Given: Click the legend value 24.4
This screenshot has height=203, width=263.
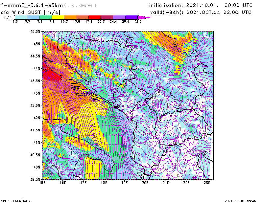Looking at the screenshot, I should 113,21.
